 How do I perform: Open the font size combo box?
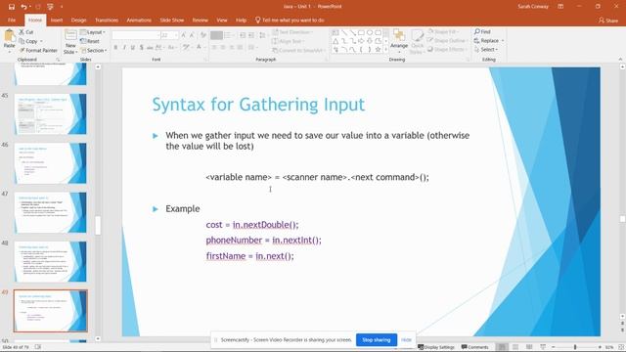(169, 35)
